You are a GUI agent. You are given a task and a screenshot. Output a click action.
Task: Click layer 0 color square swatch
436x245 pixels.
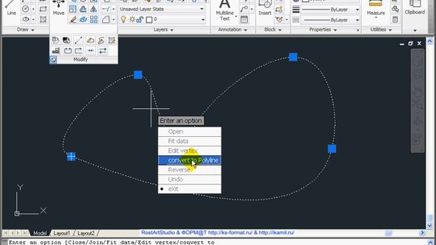tap(149, 20)
